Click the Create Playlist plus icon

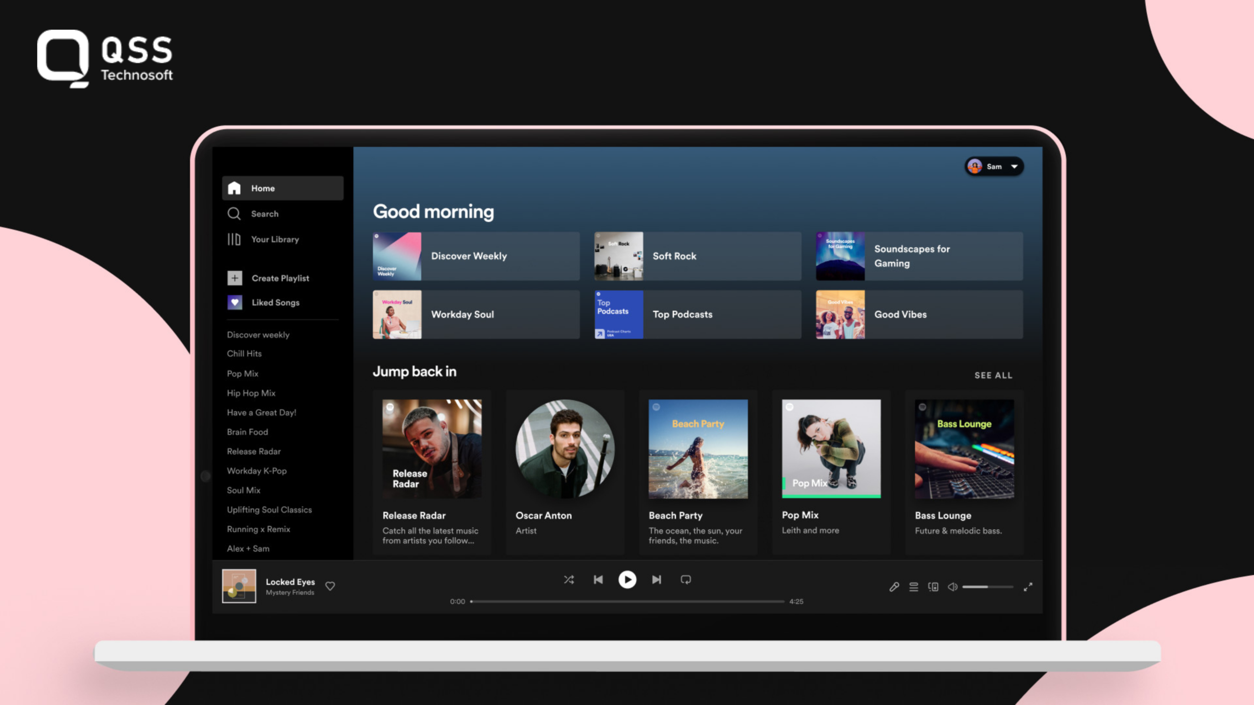click(x=235, y=278)
